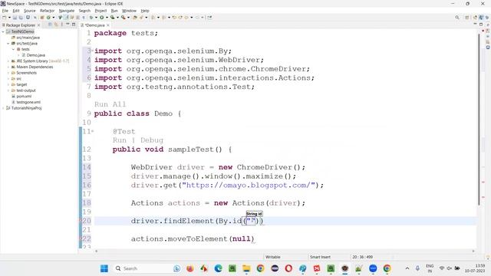Screen dimensions: 491x276
Task: Collapse the TestNGDemo project node
Action: pyautogui.click(x=3, y=31)
